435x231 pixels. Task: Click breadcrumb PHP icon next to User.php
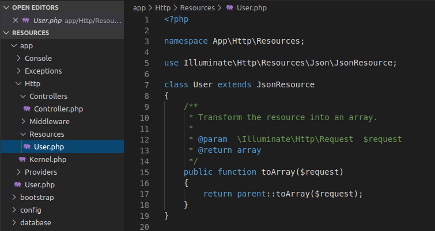pos(230,8)
